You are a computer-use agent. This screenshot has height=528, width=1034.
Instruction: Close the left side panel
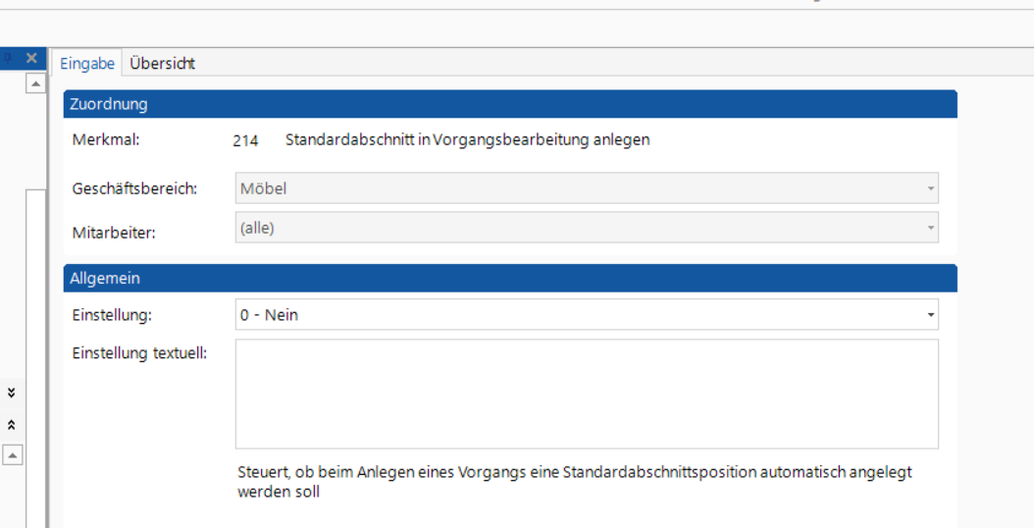31,59
